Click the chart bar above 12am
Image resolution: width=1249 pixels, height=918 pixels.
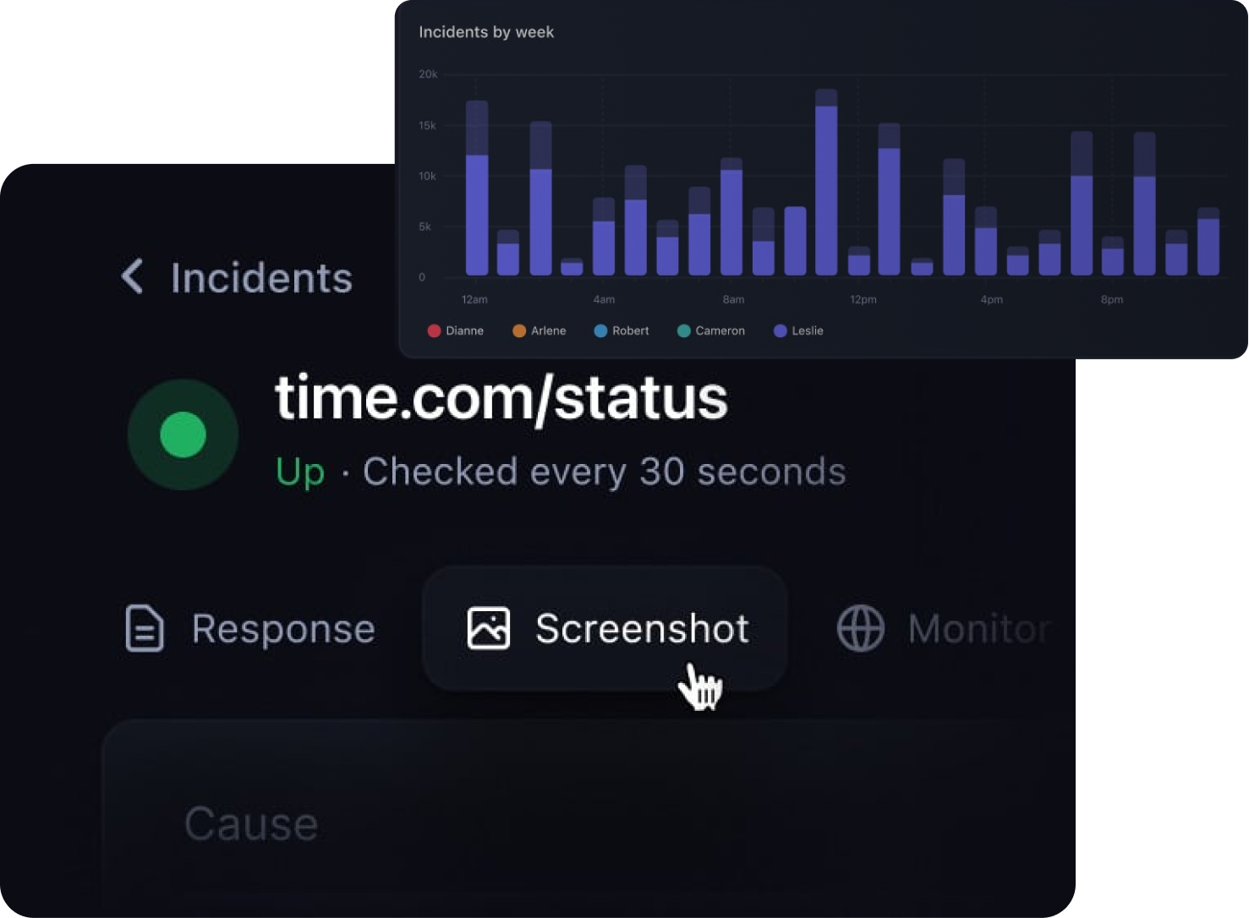coord(477,188)
